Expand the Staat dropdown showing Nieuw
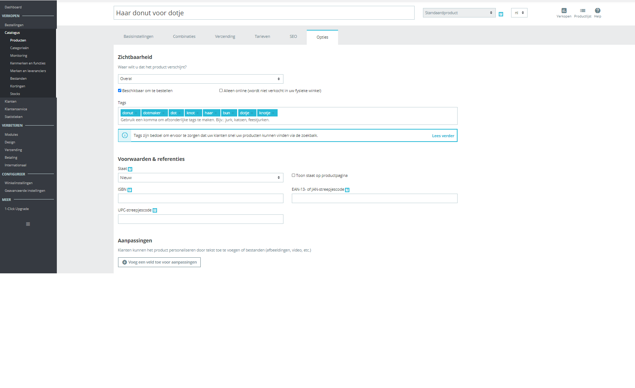635x388 pixels. [200, 178]
